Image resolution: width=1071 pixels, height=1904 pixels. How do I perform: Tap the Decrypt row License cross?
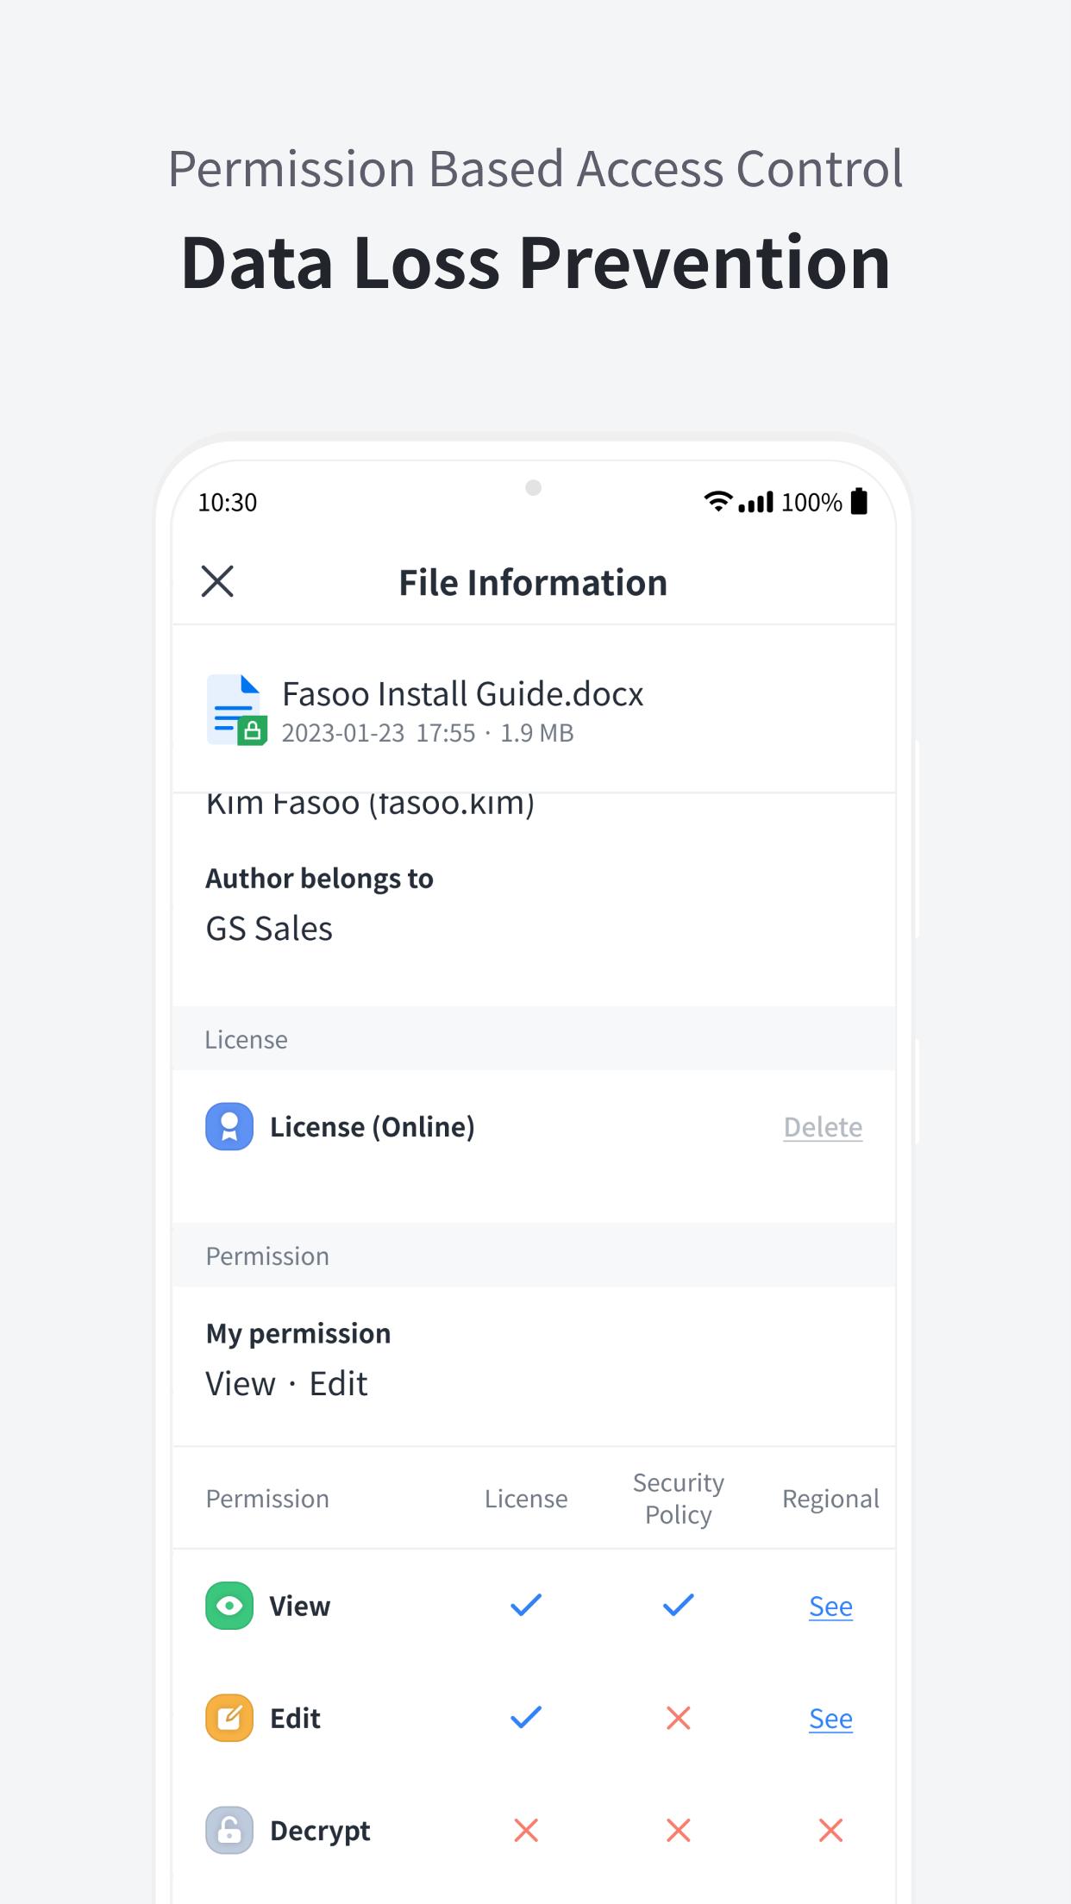[526, 1830]
